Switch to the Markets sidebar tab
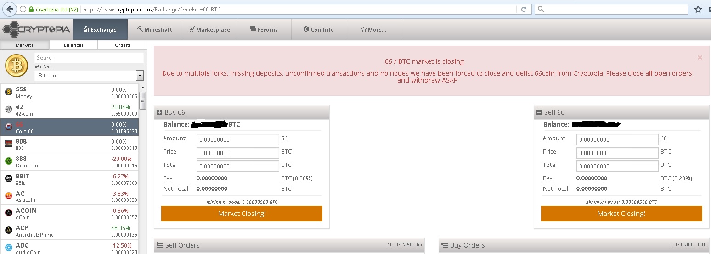This screenshot has height=254, width=711. tap(25, 45)
